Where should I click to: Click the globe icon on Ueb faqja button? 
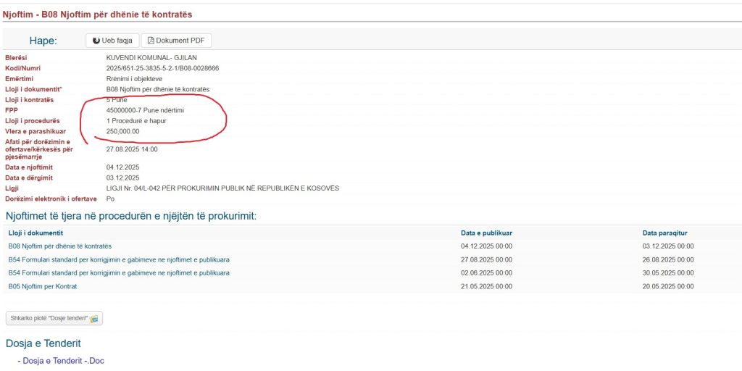click(x=96, y=41)
